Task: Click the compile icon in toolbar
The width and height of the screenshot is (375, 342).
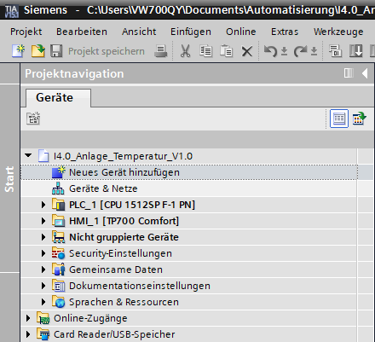Action: (x=335, y=51)
